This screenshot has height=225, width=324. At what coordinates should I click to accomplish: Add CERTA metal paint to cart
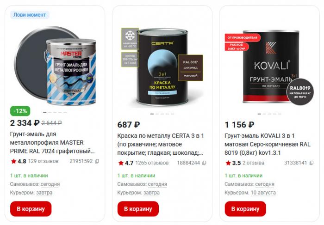click(x=138, y=209)
